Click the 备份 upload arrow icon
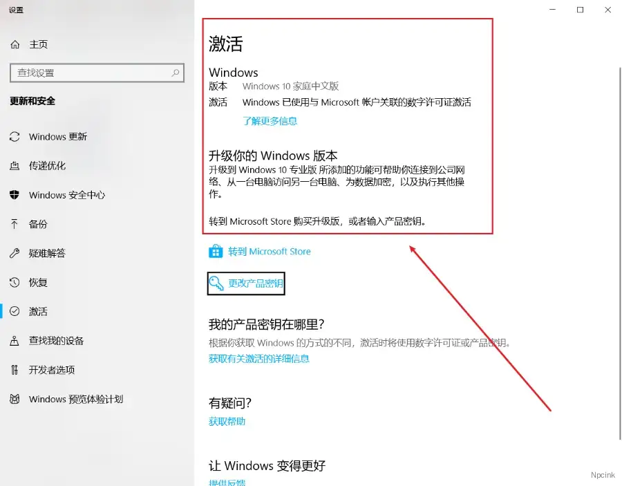This screenshot has height=486, width=622. [x=15, y=224]
